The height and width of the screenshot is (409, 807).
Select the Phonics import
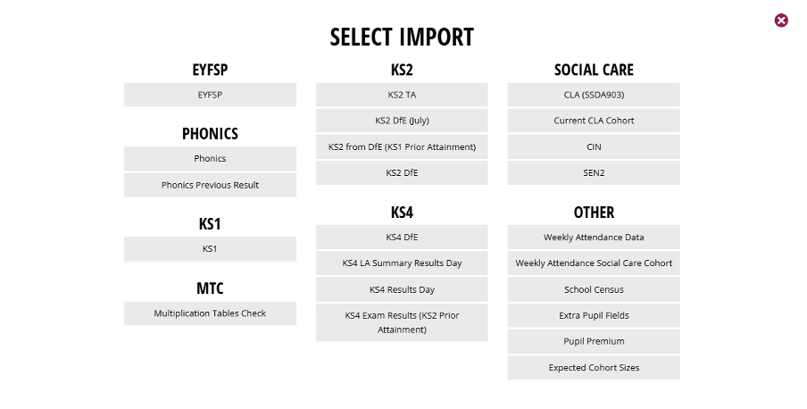210,159
